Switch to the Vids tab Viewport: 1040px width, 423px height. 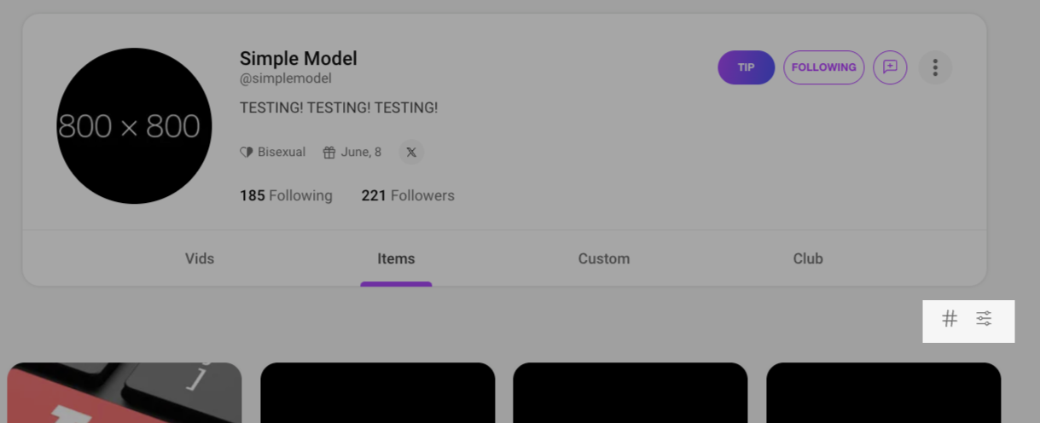pos(200,258)
